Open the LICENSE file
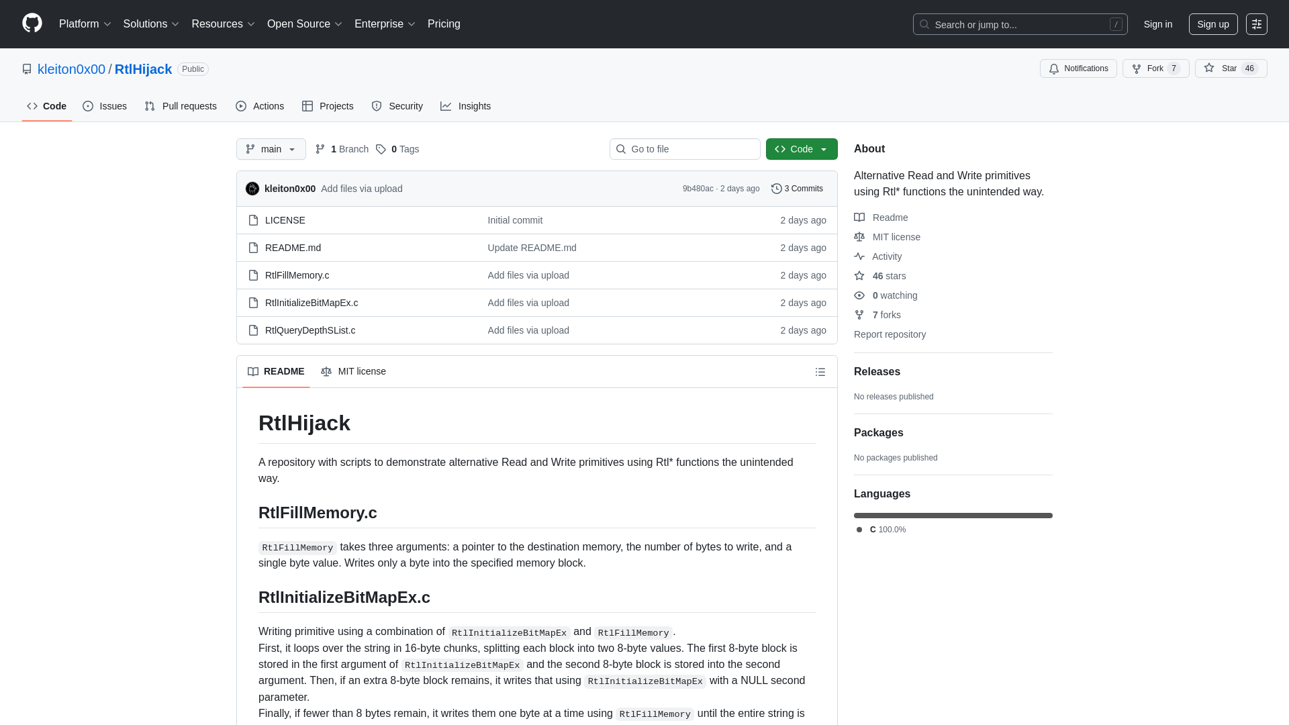Image resolution: width=1289 pixels, height=725 pixels. click(285, 220)
